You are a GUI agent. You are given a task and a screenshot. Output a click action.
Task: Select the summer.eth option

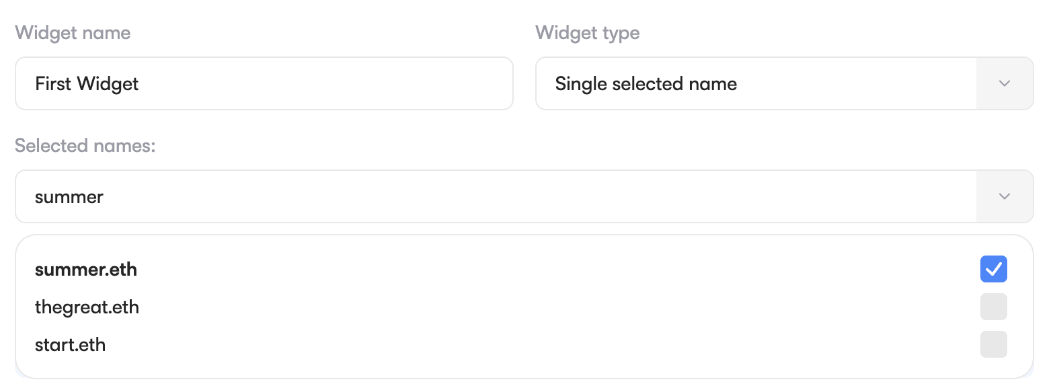(471, 270)
